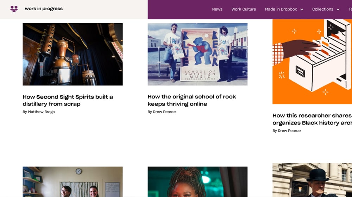Open the Work Culture menu item
This screenshot has height=197, width=352.
(x=244, y=9)
